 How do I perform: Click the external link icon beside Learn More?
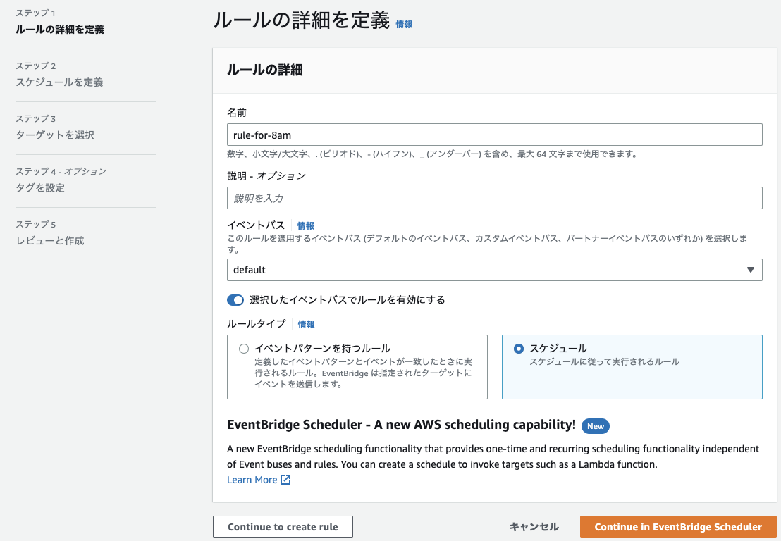click(x=285, y=480)
